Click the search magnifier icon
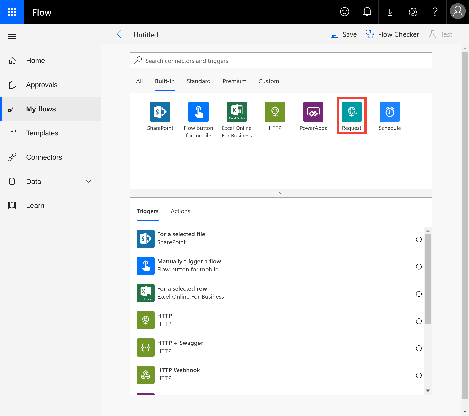The width and height of the screenshot is (469, 416). [138, 60]
